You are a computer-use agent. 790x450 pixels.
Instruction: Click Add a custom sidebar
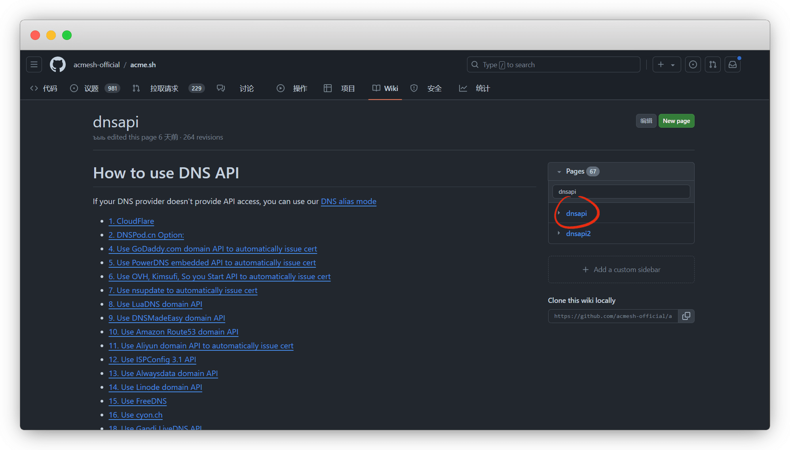click(621, 269)
